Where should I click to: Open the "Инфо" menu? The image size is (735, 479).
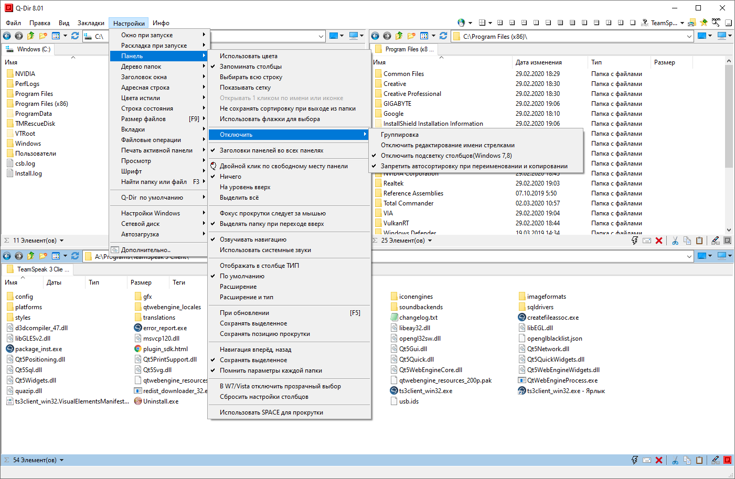point(161,23)
